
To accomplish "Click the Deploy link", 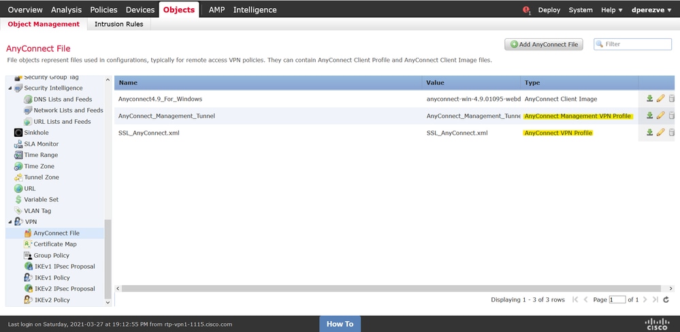I will click(549, 10).
